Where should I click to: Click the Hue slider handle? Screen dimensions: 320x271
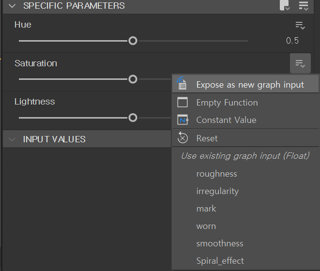pos(133,41)
